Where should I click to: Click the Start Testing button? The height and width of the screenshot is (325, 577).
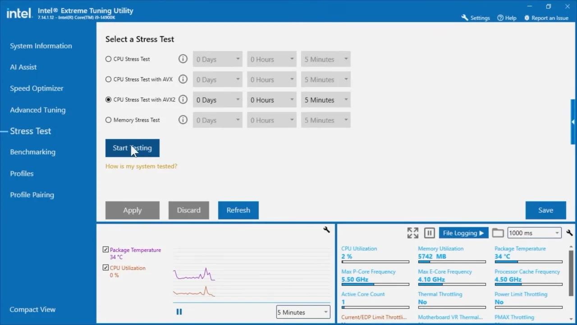[x=132, y=148]
